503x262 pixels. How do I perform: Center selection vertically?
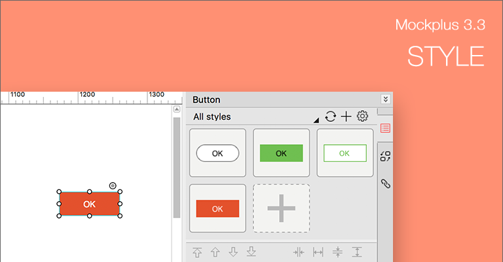pos(337,252)
